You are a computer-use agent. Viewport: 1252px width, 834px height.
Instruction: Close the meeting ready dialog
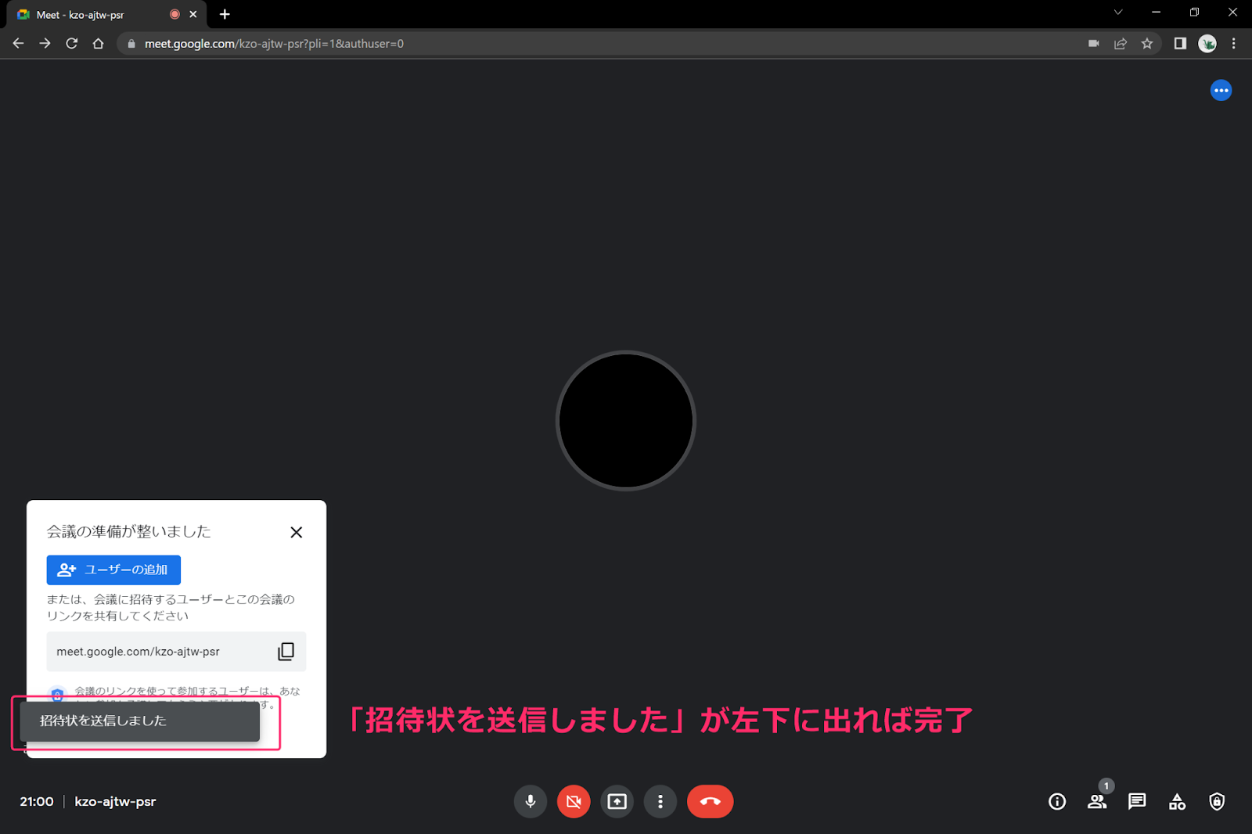tap(296, 532)
